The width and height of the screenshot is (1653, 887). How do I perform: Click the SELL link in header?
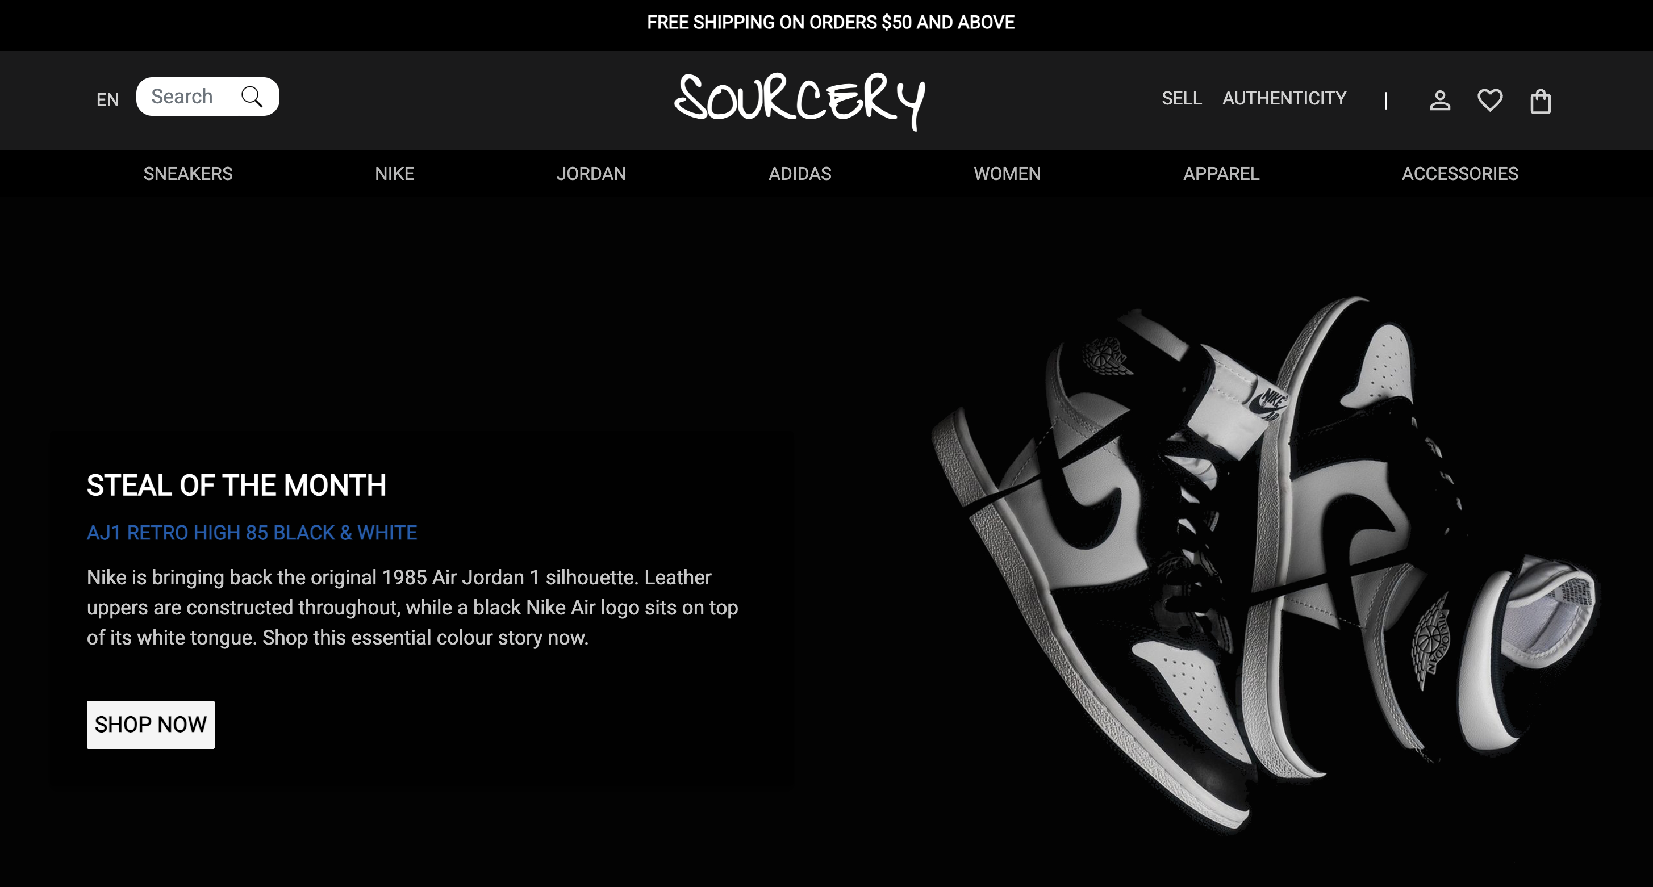click(1182, 98)
